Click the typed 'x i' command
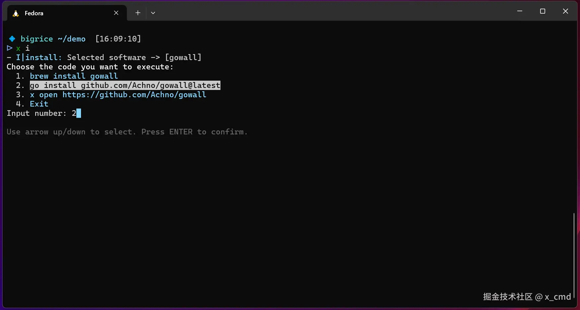The height and width of the screenshot is (310, 580). click(23, 48)
